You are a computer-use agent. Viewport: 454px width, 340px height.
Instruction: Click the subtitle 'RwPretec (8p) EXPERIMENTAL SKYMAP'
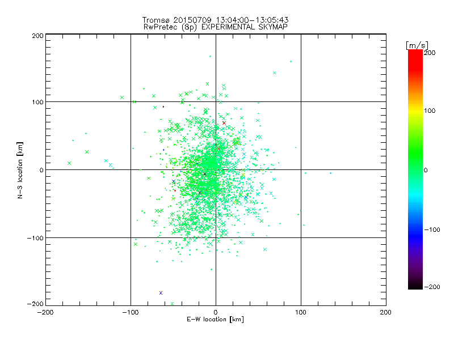click(x=215, y=27)
